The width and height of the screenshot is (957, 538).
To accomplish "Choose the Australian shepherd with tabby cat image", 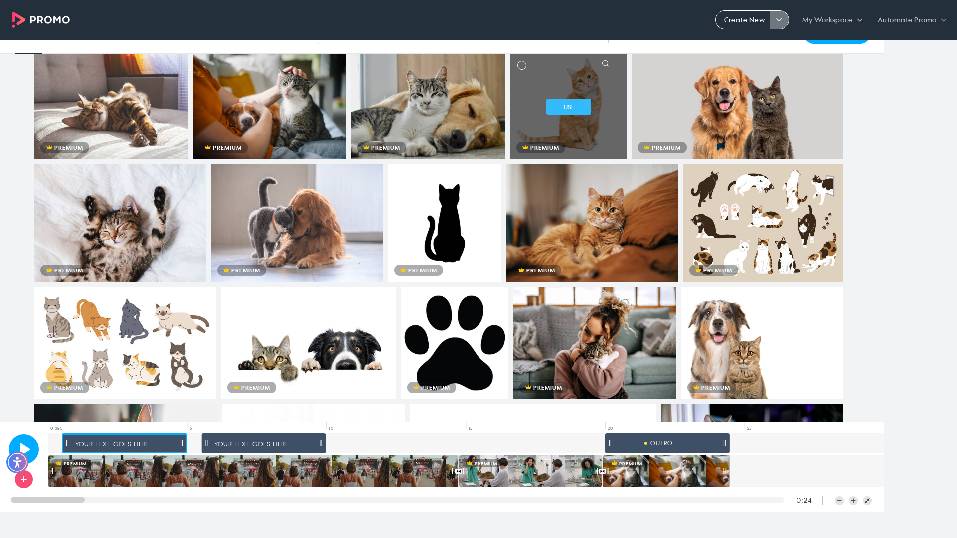I will tap(762, 343).
